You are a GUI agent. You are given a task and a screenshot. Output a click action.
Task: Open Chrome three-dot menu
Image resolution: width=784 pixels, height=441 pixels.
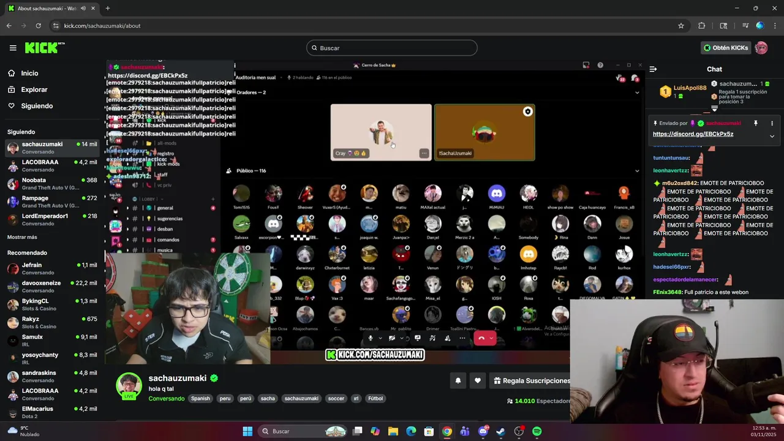[x=775, y=26]
